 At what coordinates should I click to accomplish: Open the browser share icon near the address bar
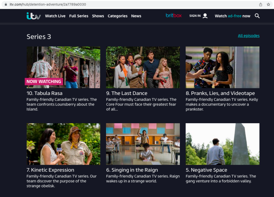click(260, 4)
